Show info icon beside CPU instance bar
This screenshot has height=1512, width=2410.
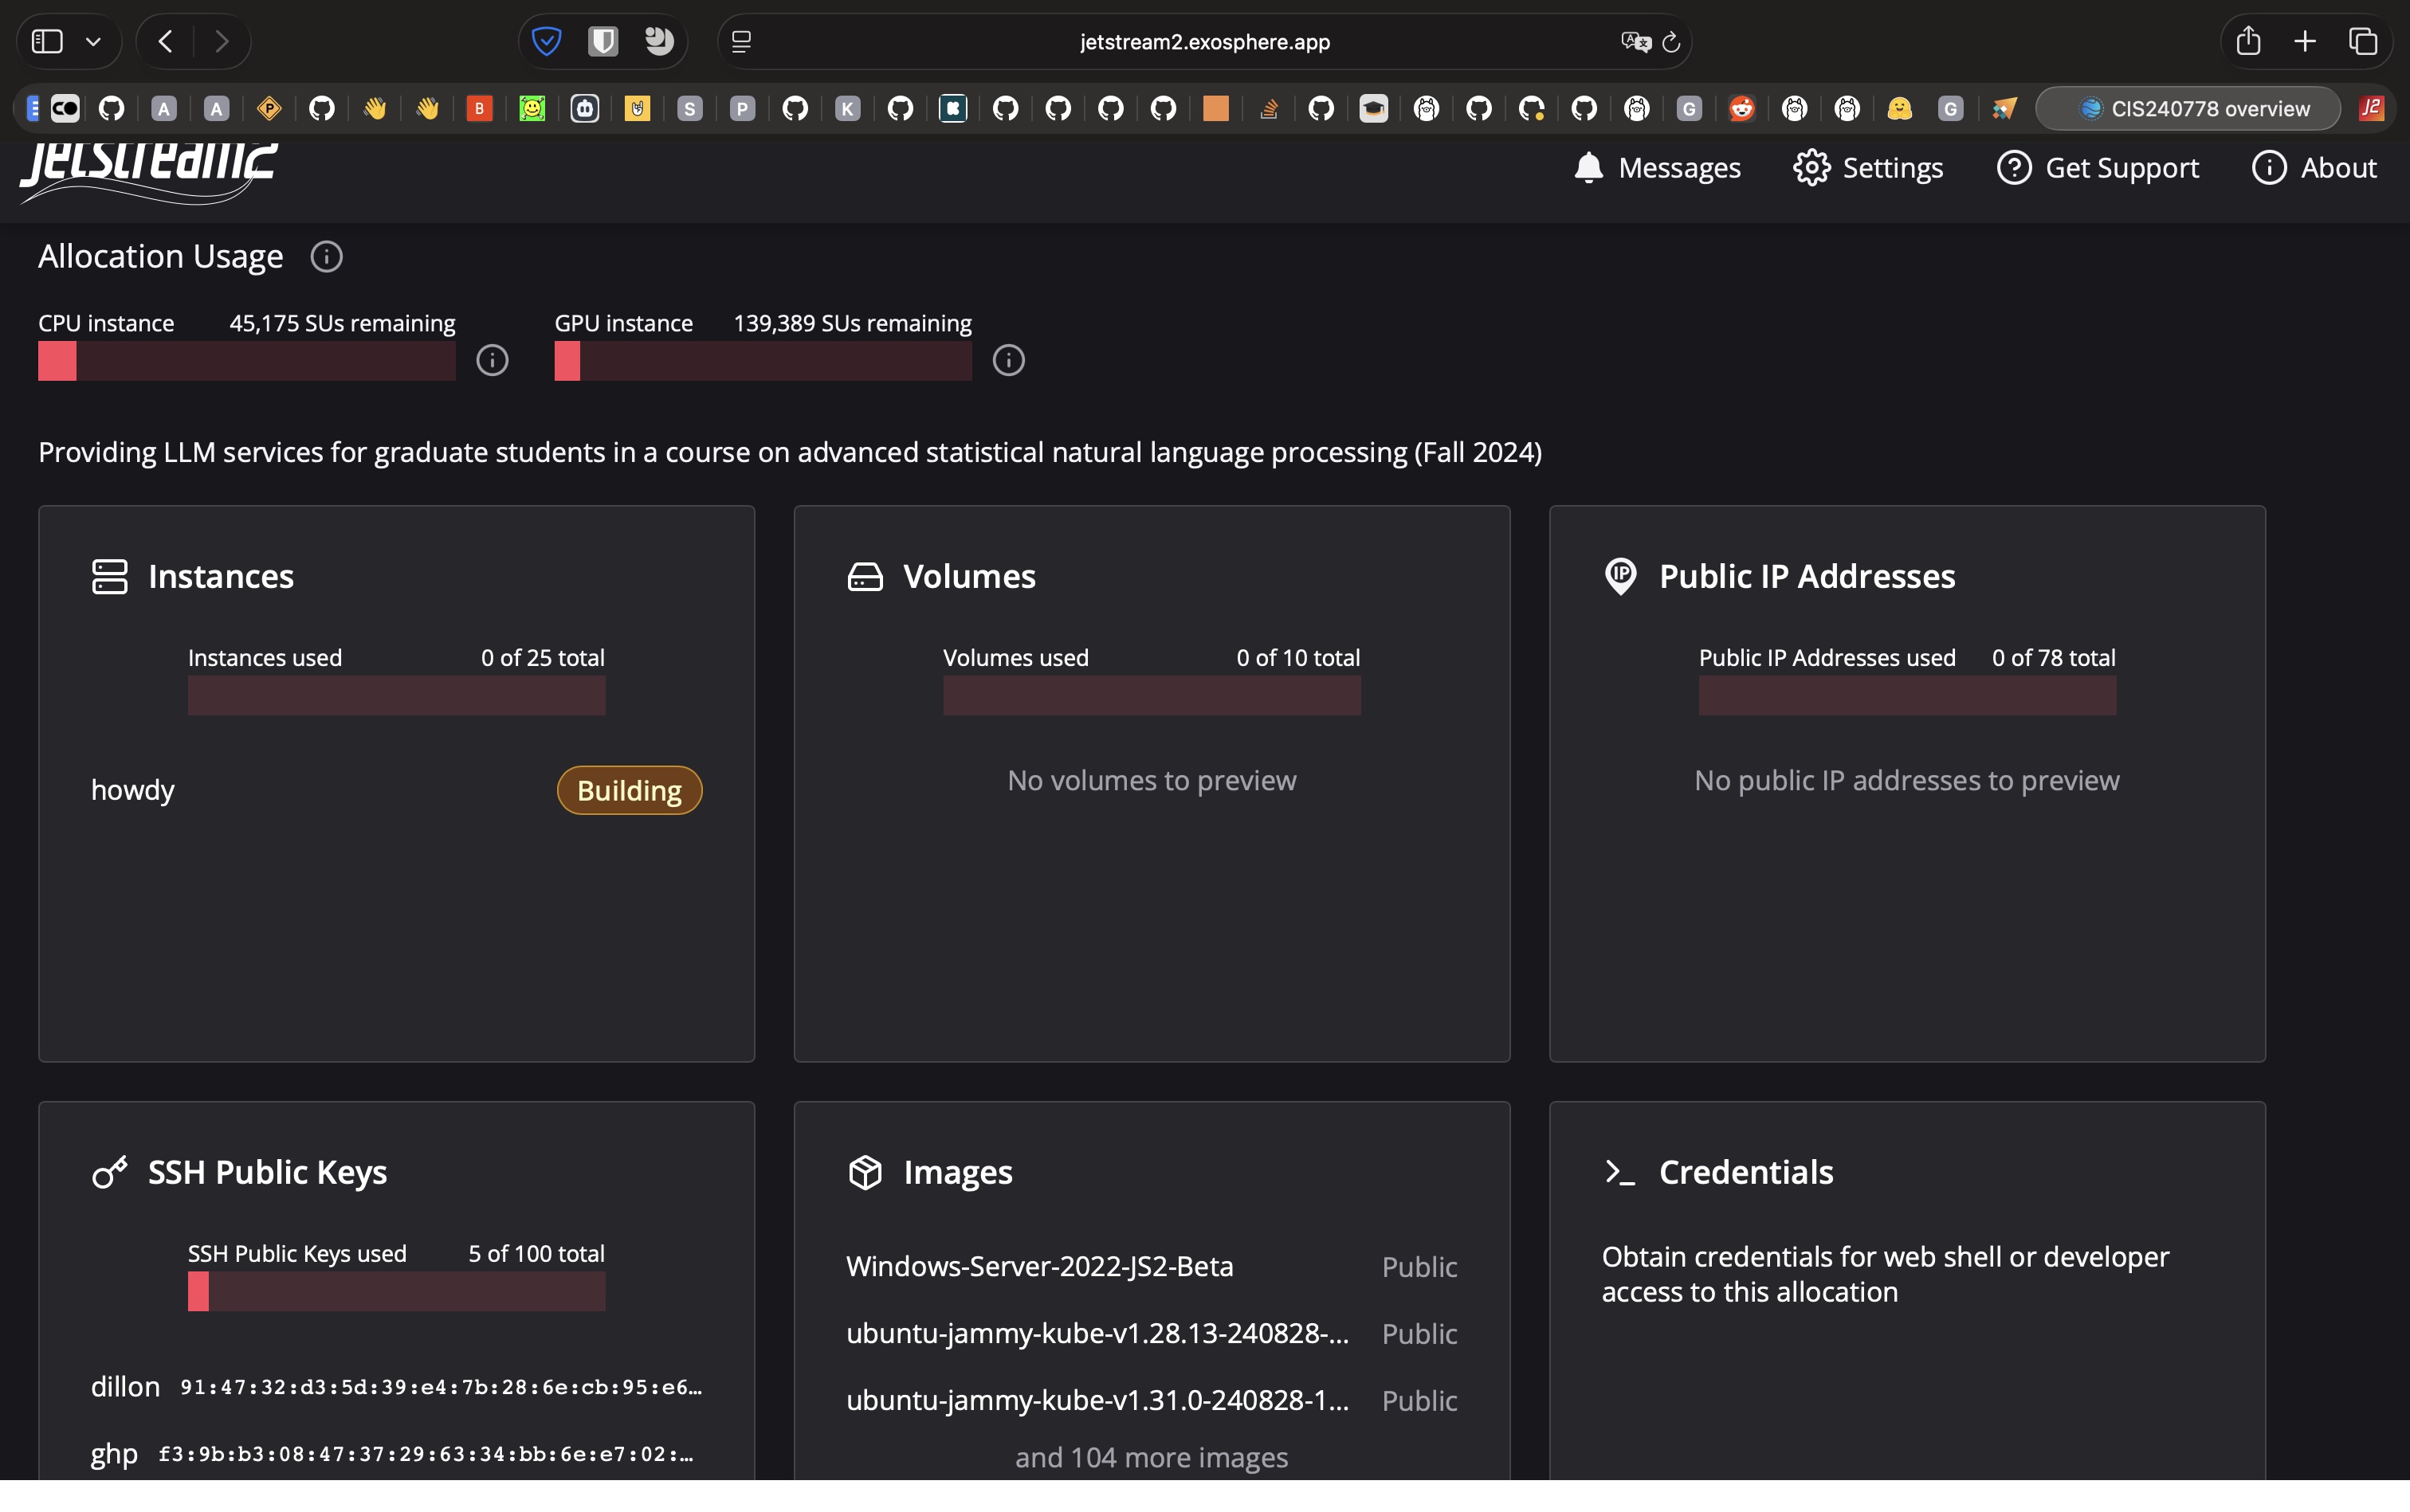click(x=493, y=360)
